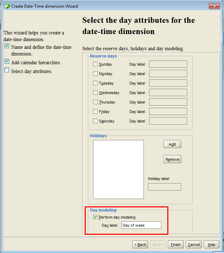This screenshot has height=253, width=224.
Task: Click Name and define step checkbox
Action: [x=7, y=46]
